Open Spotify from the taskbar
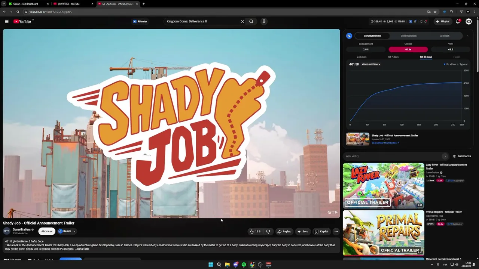 [244, 265]
